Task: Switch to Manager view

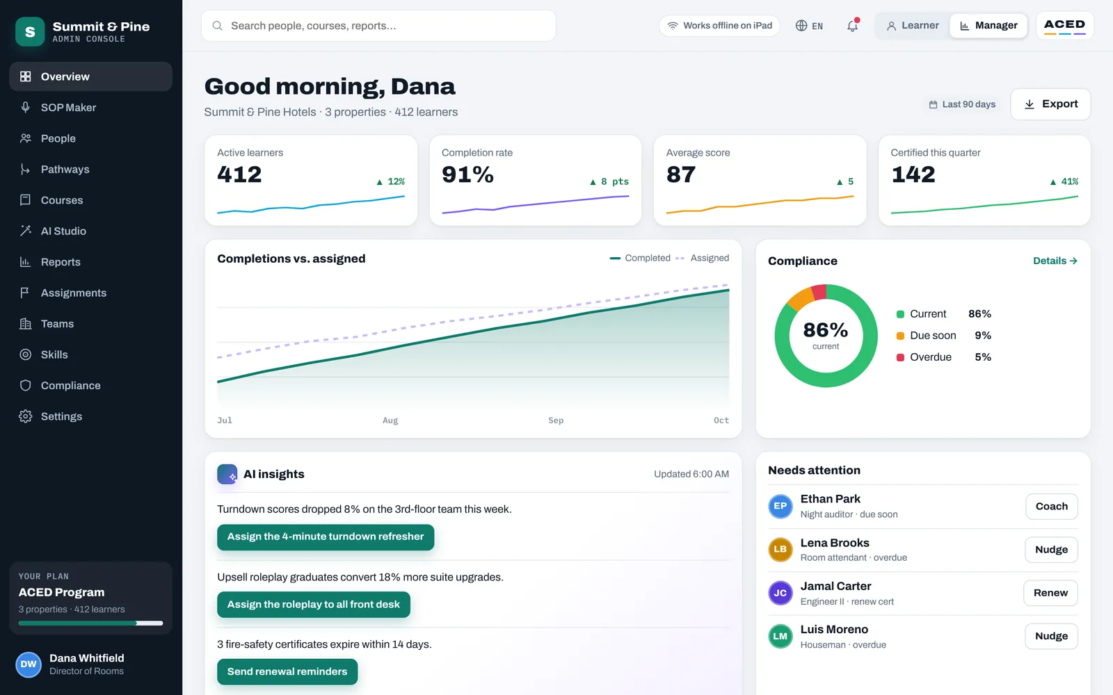Action: point(988,26)
